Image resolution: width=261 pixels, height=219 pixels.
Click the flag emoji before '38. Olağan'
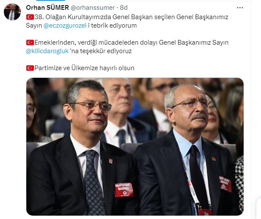click(30, 17)
